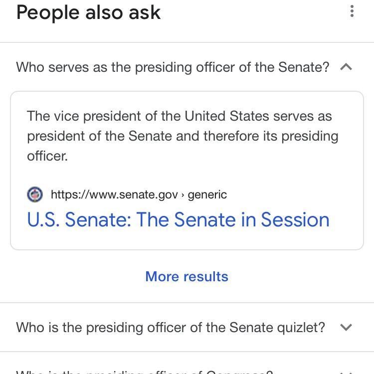Screen dimensions: 374x374
Task: Expand the partially visible Congress question chevron
Action: pyautogui.click(x=346, y=372)
